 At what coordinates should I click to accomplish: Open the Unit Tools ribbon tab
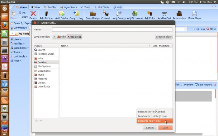102,7
